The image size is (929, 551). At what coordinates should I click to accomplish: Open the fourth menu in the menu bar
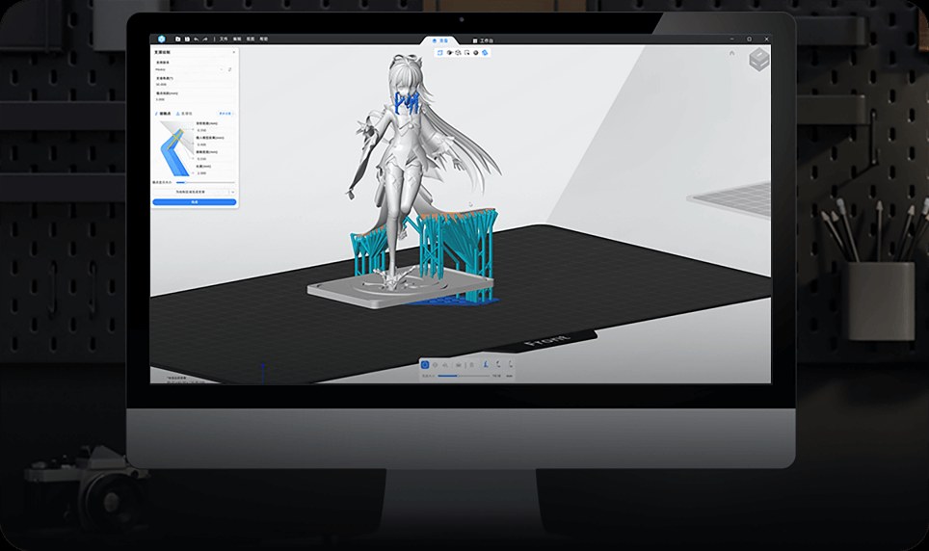point(264,39)
